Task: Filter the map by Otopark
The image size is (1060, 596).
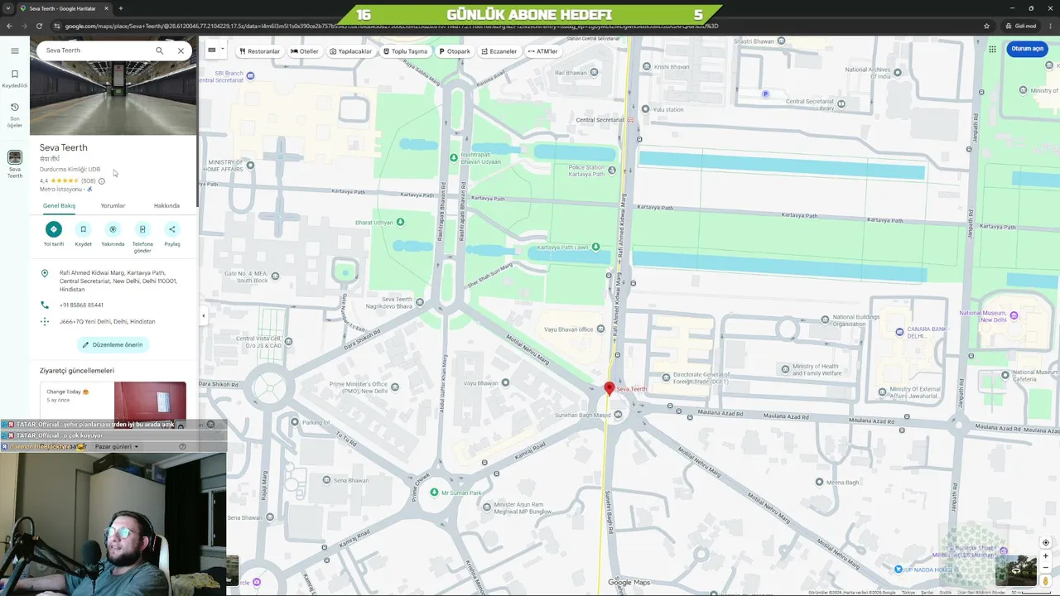Action: 455,51
